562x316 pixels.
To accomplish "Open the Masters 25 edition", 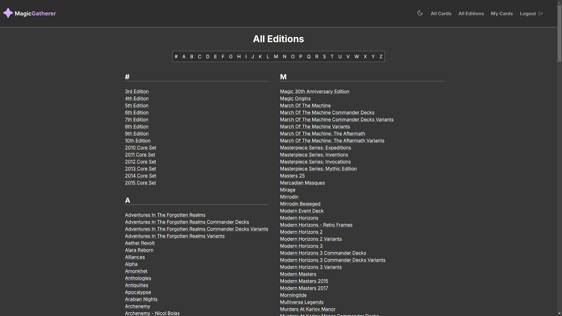I will click(292, 176).
